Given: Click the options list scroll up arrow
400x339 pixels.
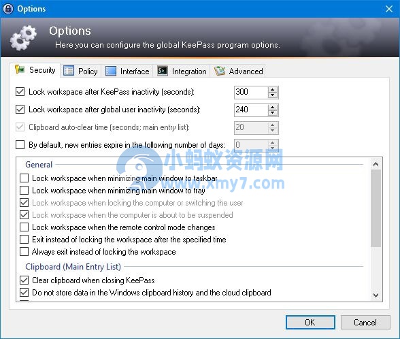Looking at the screenshot, I should pyautogui.click(x=376, y=164).
